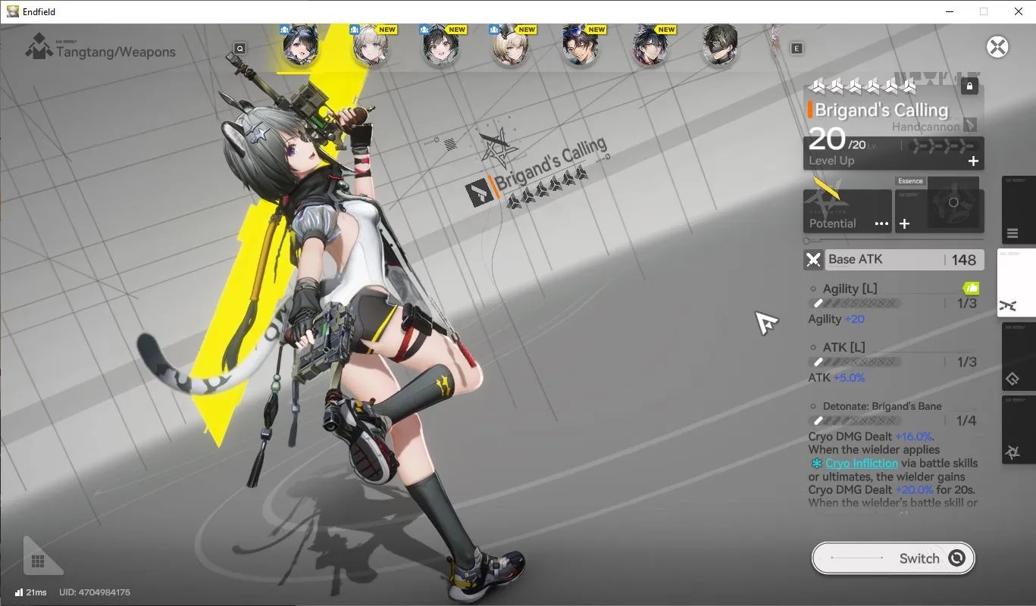Click the Level Up plus button

(x=973, y=161)
